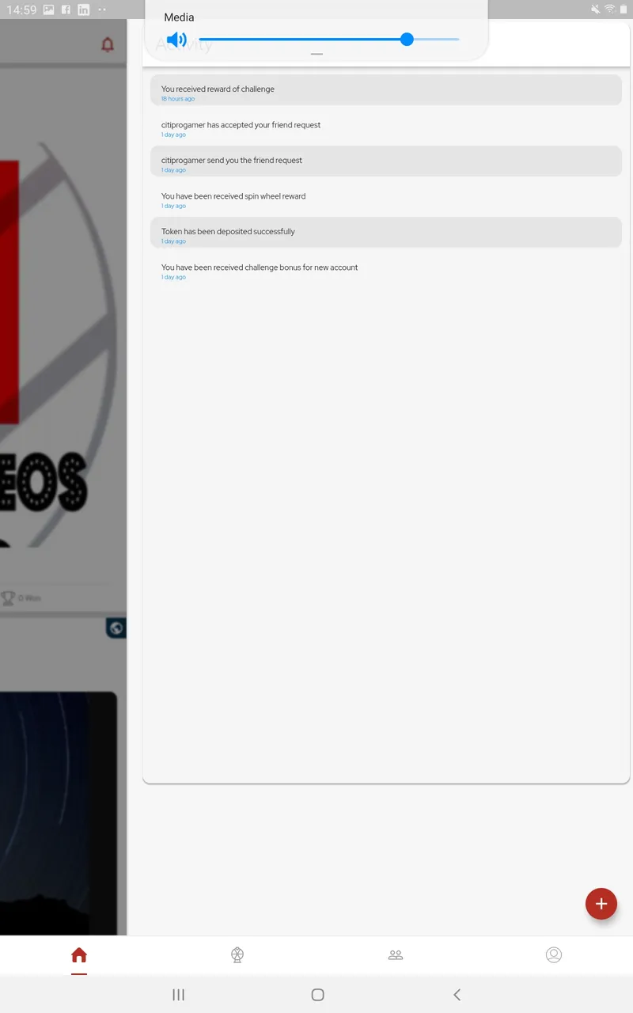Screen dimensions: 633x1013
Task: Tap the '18 hours ago' timestamp
Action: coord(178,99)
